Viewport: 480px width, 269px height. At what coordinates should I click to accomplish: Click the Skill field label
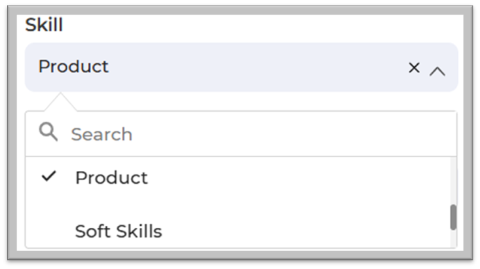coord(44,26)
